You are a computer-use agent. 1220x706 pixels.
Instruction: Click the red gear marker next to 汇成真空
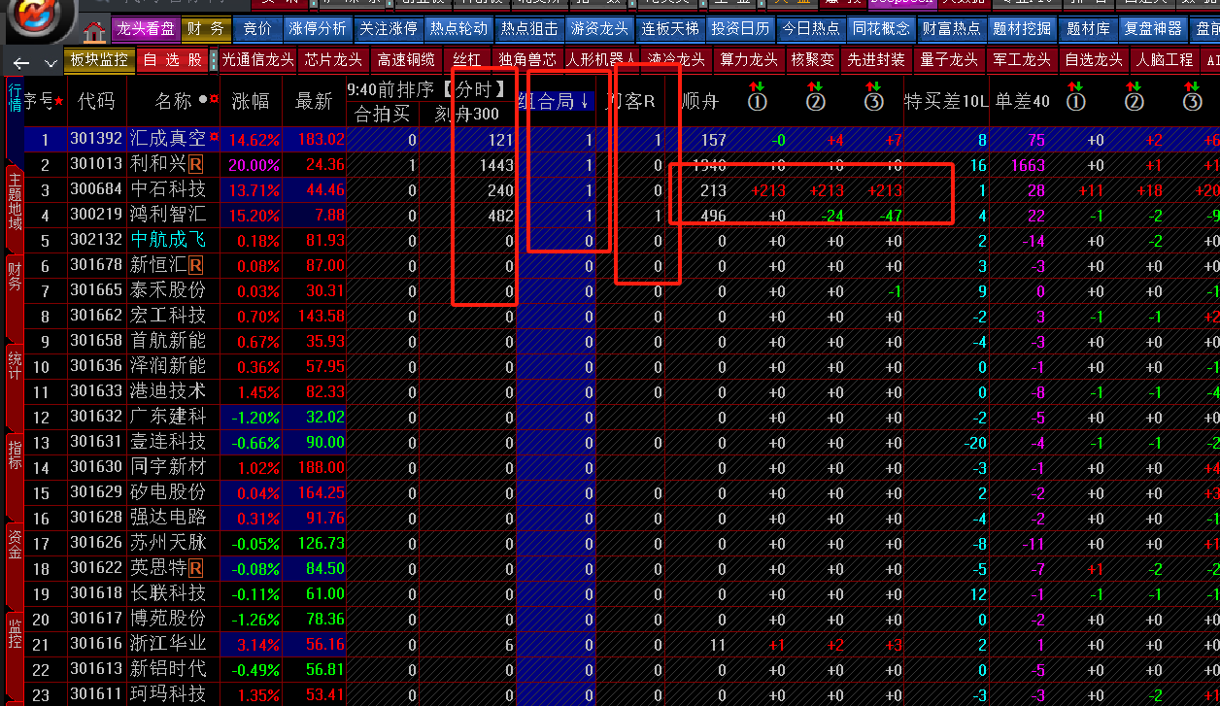[214, 139]
